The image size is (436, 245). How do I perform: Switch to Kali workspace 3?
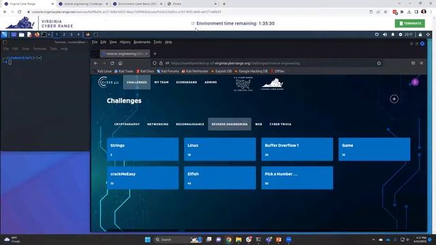[x=71, y=35]
